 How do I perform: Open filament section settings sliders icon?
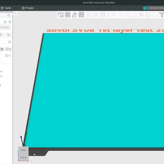(x=9, y=34)
